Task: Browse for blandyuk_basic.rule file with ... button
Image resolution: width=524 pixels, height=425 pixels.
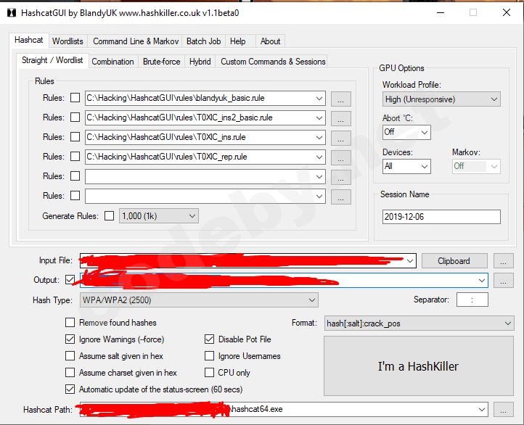Action: click(x=341, y=99)
